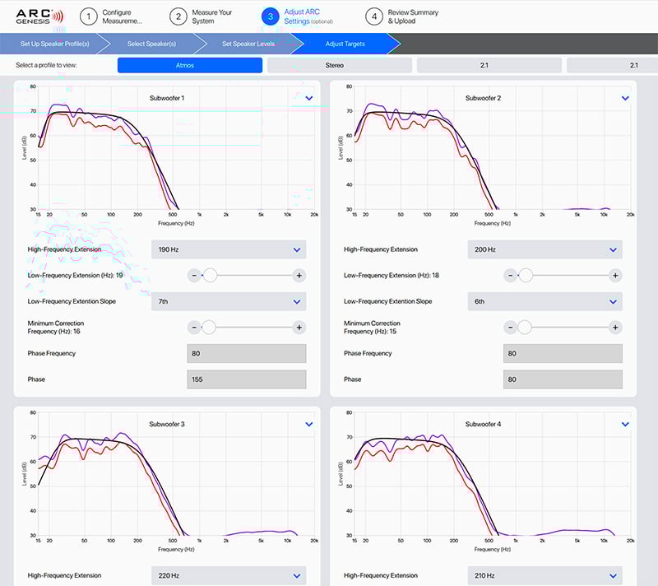This screenshot has height=586, width=658.
Task: Open Subwoofer 3 High-Frequency Extension 220 Hz dropdown
Action: point(229,576)
